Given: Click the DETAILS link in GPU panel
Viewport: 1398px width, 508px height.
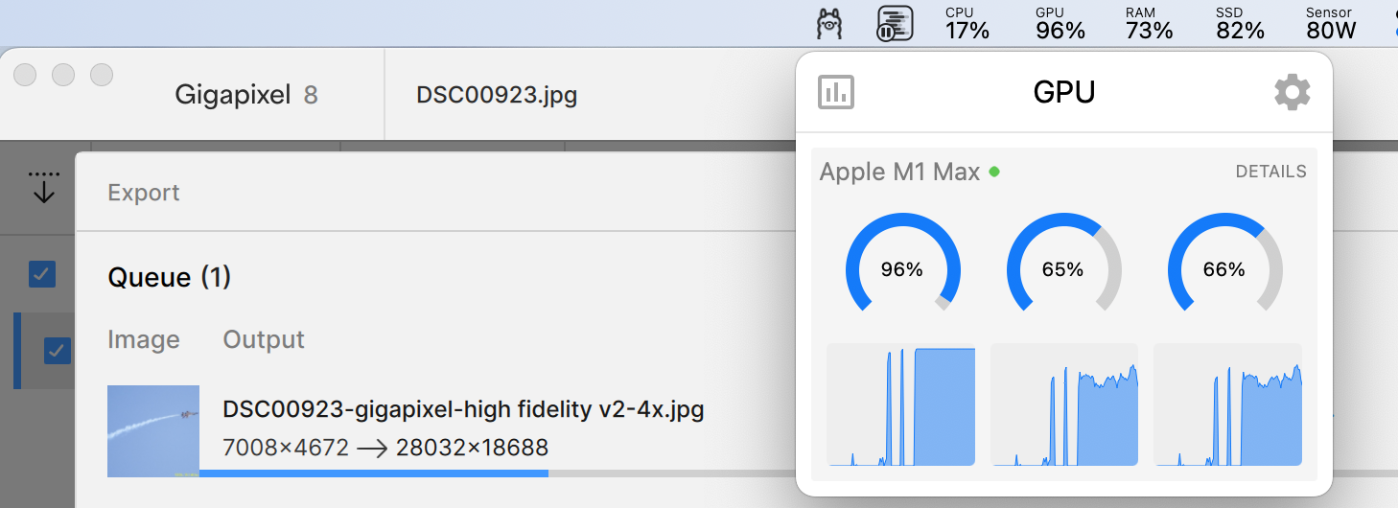Looking at the screenshot, I should coord(1270,172).
